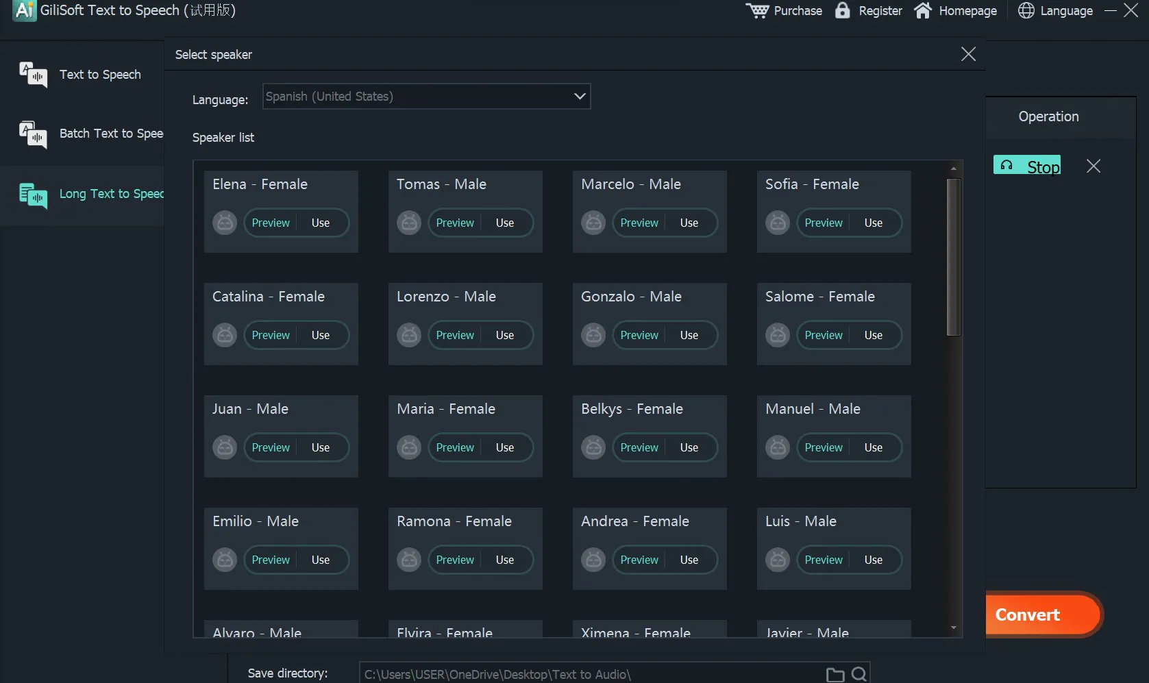Stop the current audio preview

coord(1027,165)
